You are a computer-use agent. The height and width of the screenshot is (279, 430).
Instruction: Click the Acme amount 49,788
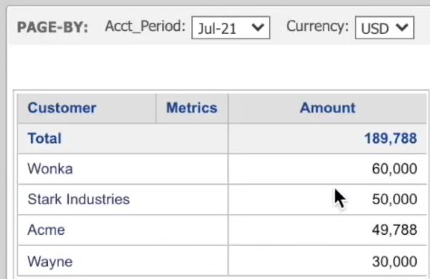pyautogui.click(x=394, y=230)
